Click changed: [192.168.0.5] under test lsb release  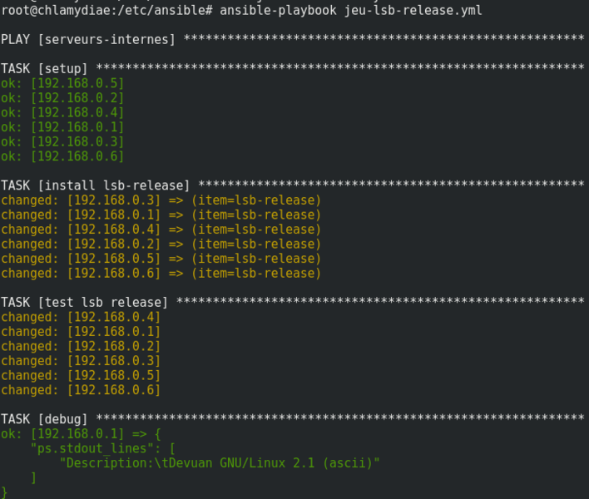click(x=81, y=375)
